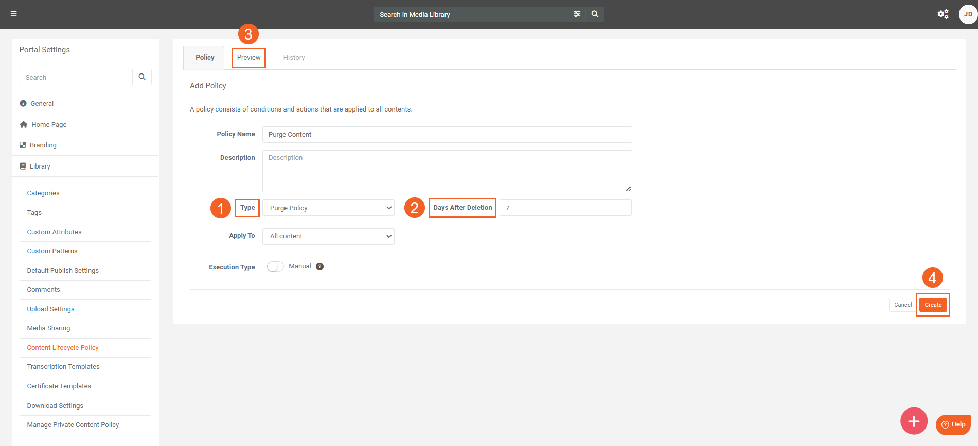Open the settings gears icon
The height and width of the screenshot is (446, 978).
[x=943, y=14]
